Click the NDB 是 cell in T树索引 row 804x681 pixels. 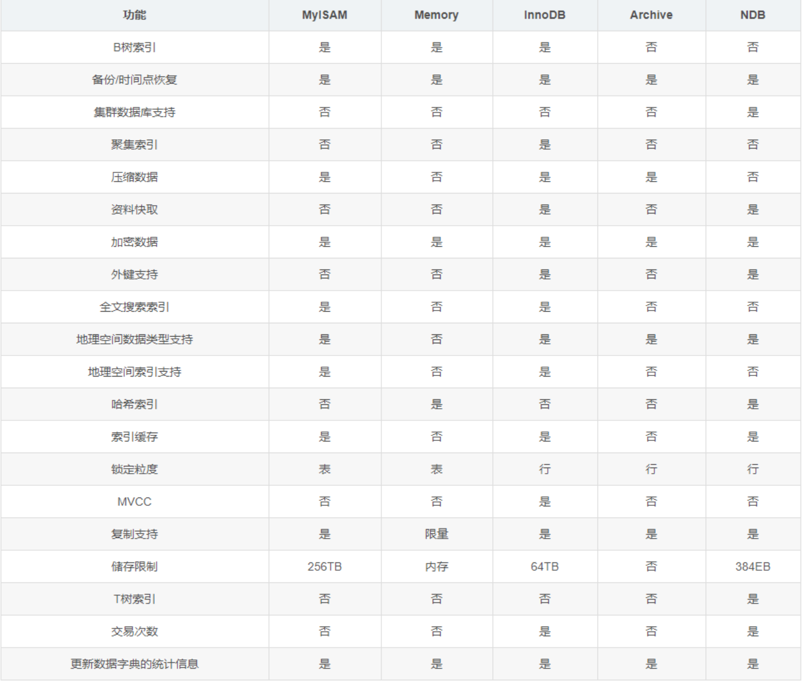(752, 599)
